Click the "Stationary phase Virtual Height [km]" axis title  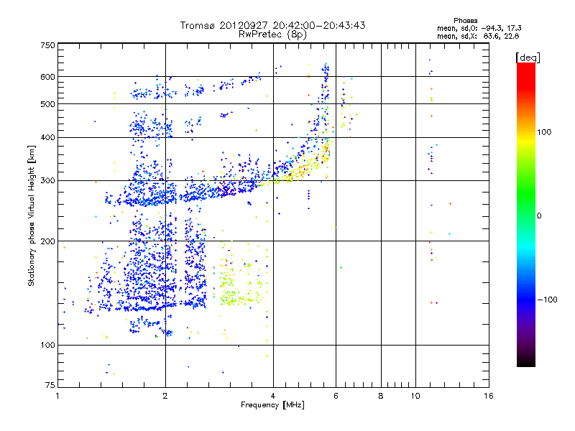pos(32,216)
